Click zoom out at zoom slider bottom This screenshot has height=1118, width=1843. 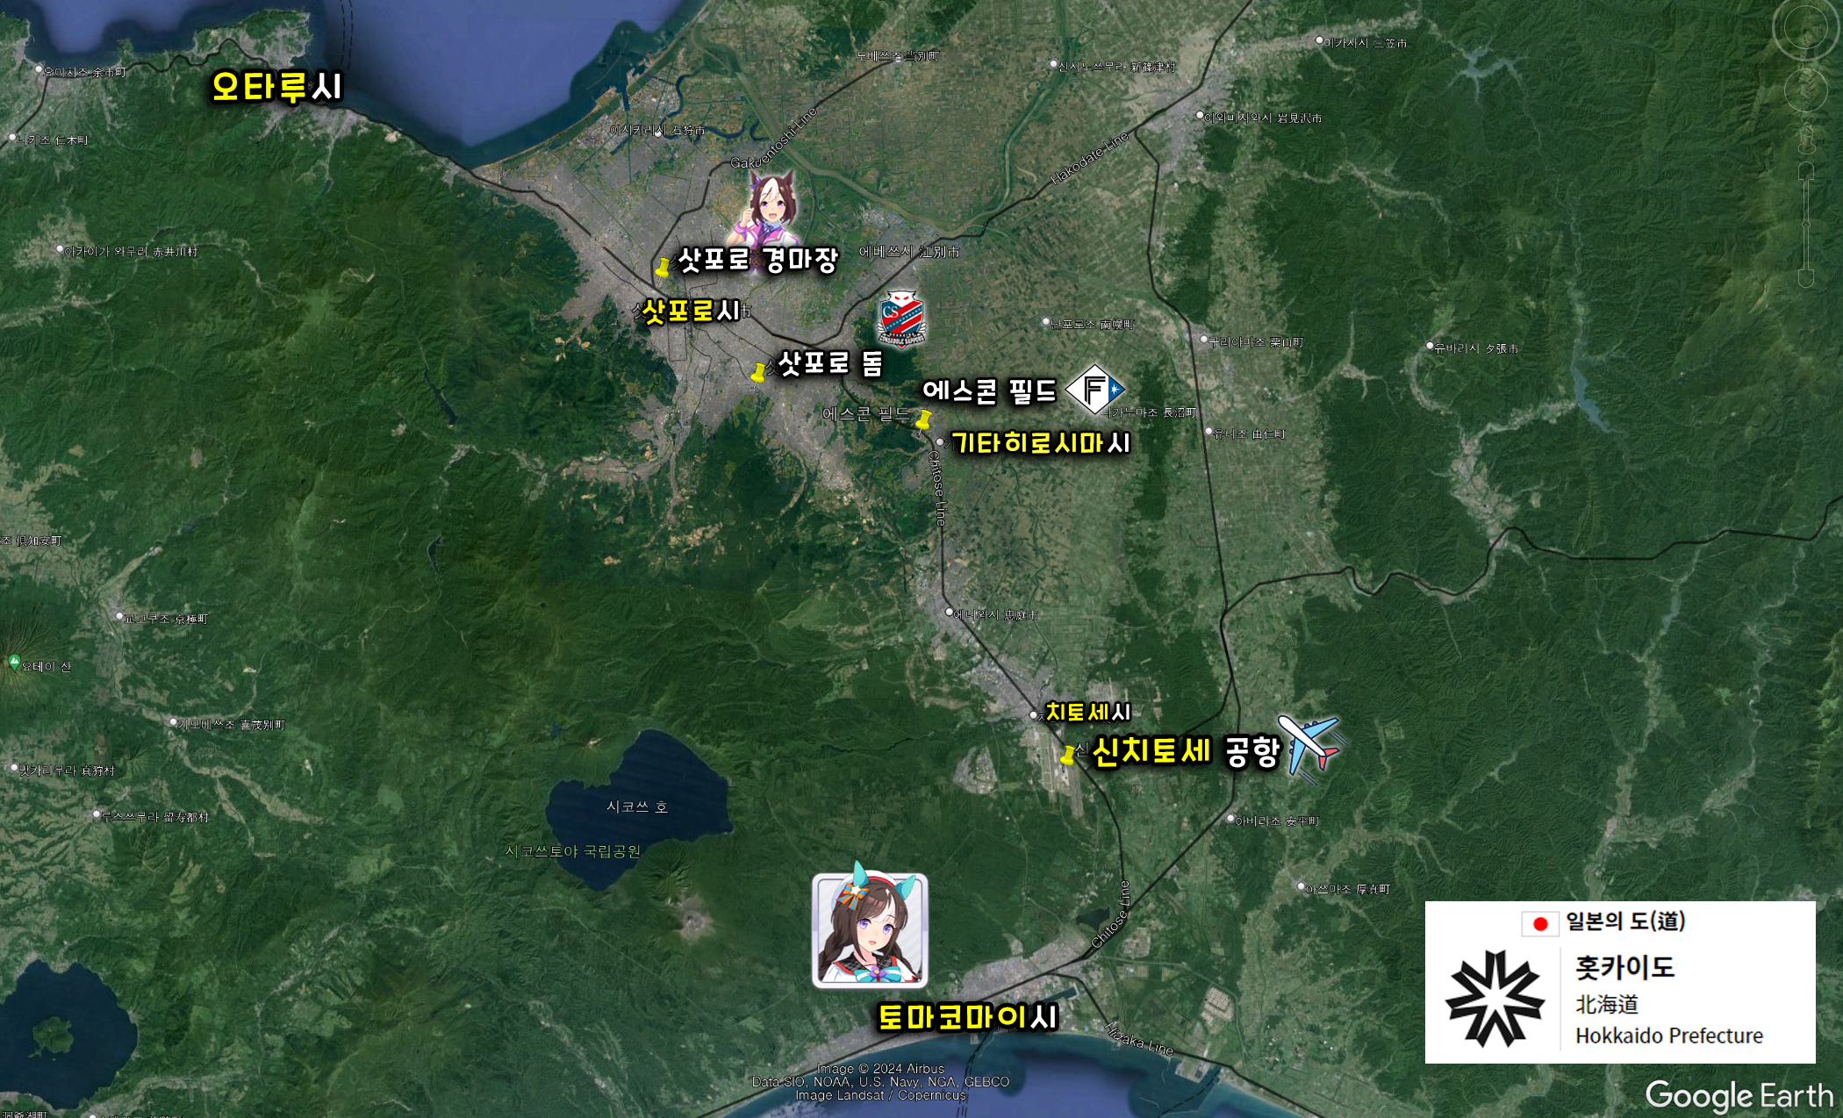[1805, 278]
